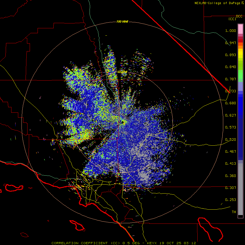
Task: Click the 0.627 legend value
Action: [231, 115]
